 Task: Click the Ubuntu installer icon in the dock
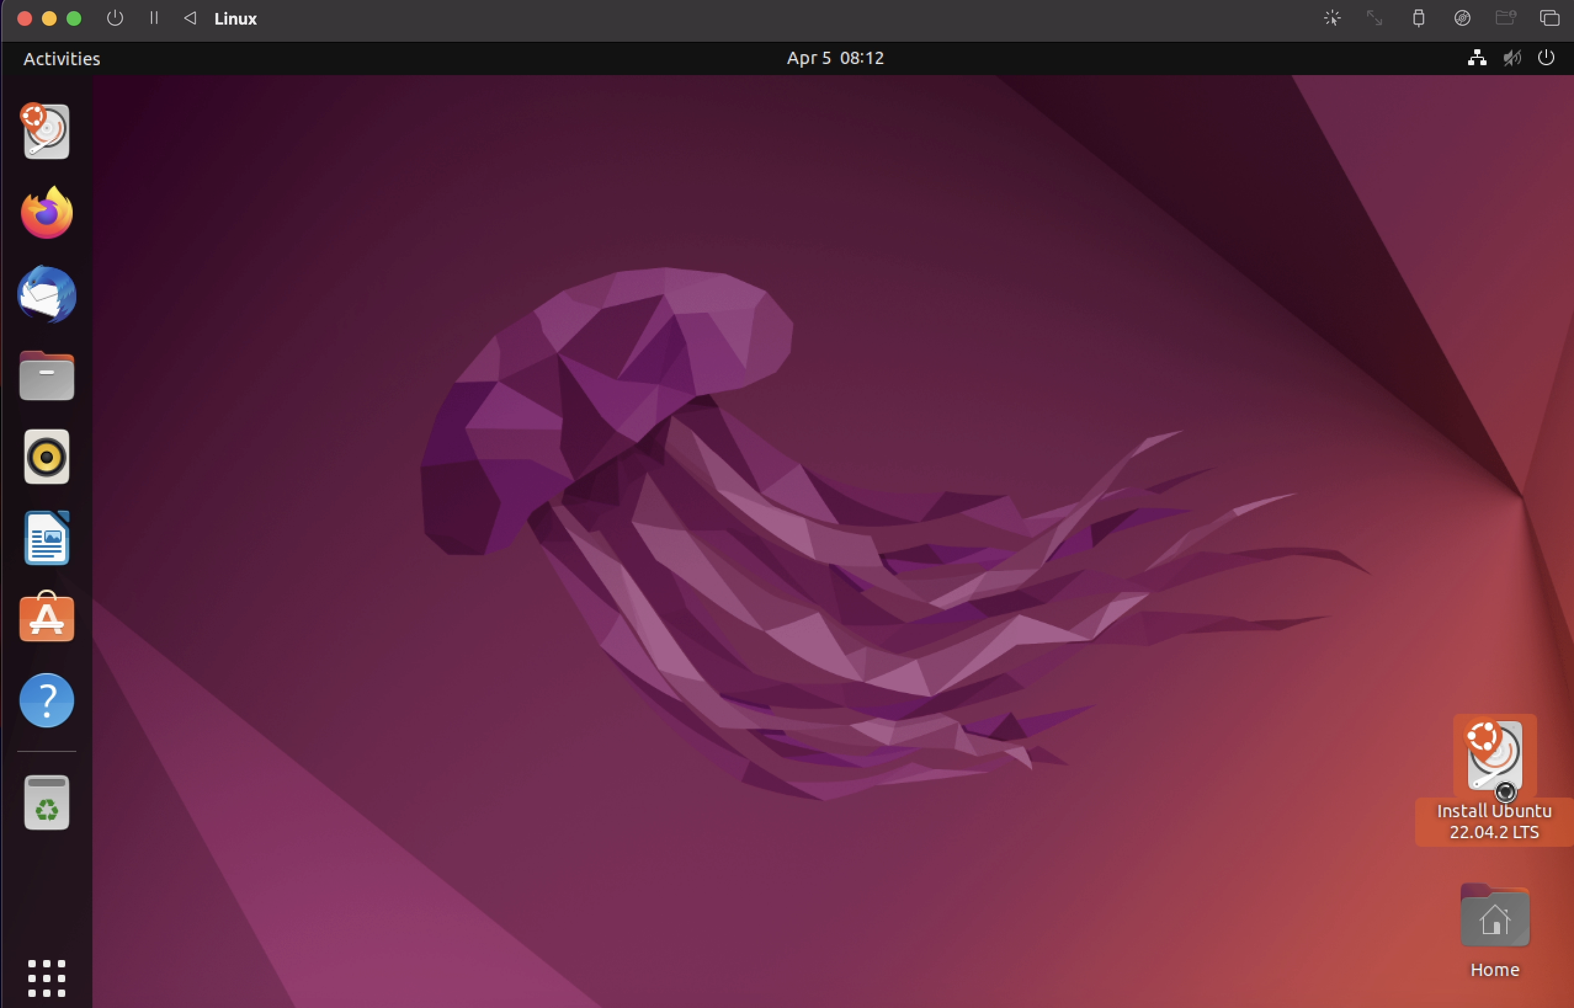click(x=47, y=131)
